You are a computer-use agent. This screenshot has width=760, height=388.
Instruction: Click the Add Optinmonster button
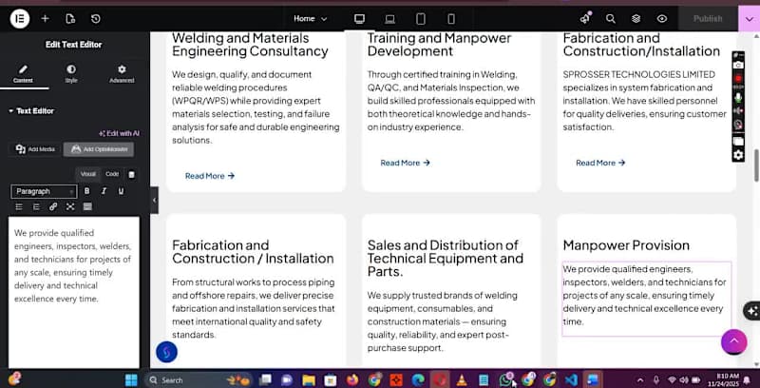click(x=99, y=149)
